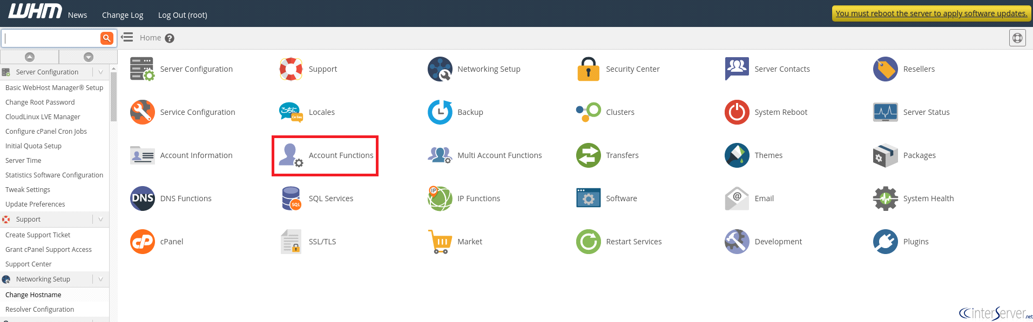Toggle the sidebar navigation menu
The image size is (1033, 322).
click(x=127, y=38)
